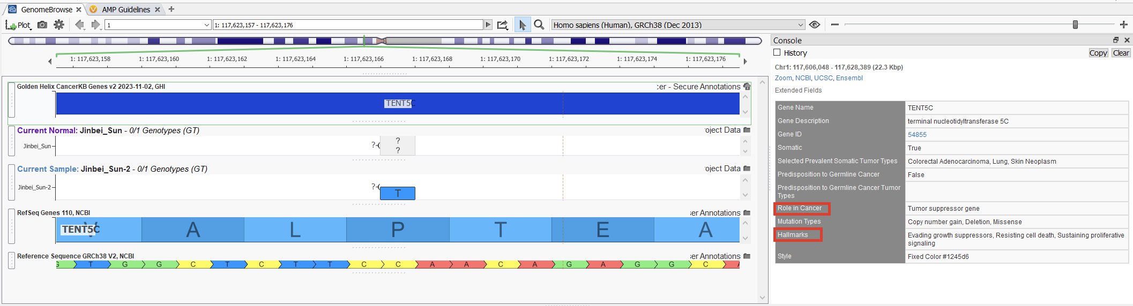Grab the CancerKB track drag handle
1133x306 pixels.
[x=11, y=100]
